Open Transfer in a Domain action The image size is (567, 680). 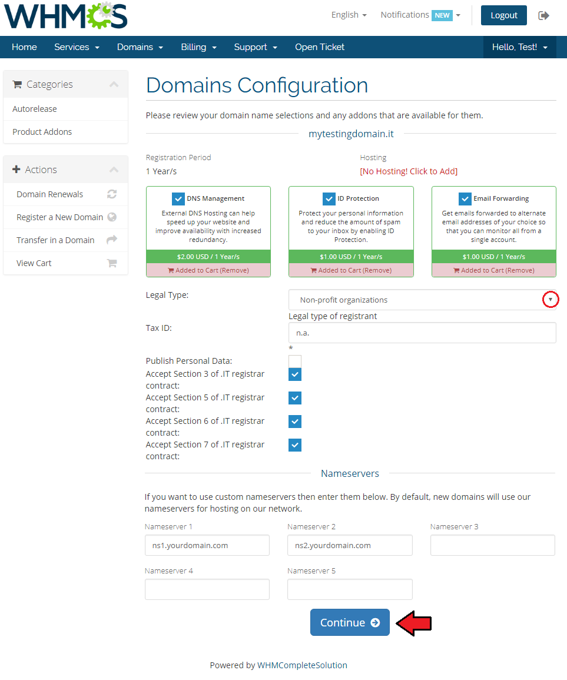click(65, 240)
